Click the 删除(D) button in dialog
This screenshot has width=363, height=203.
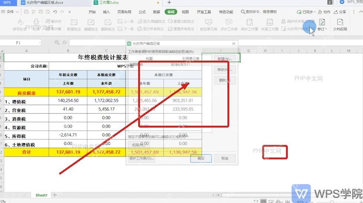click(225, 80)
